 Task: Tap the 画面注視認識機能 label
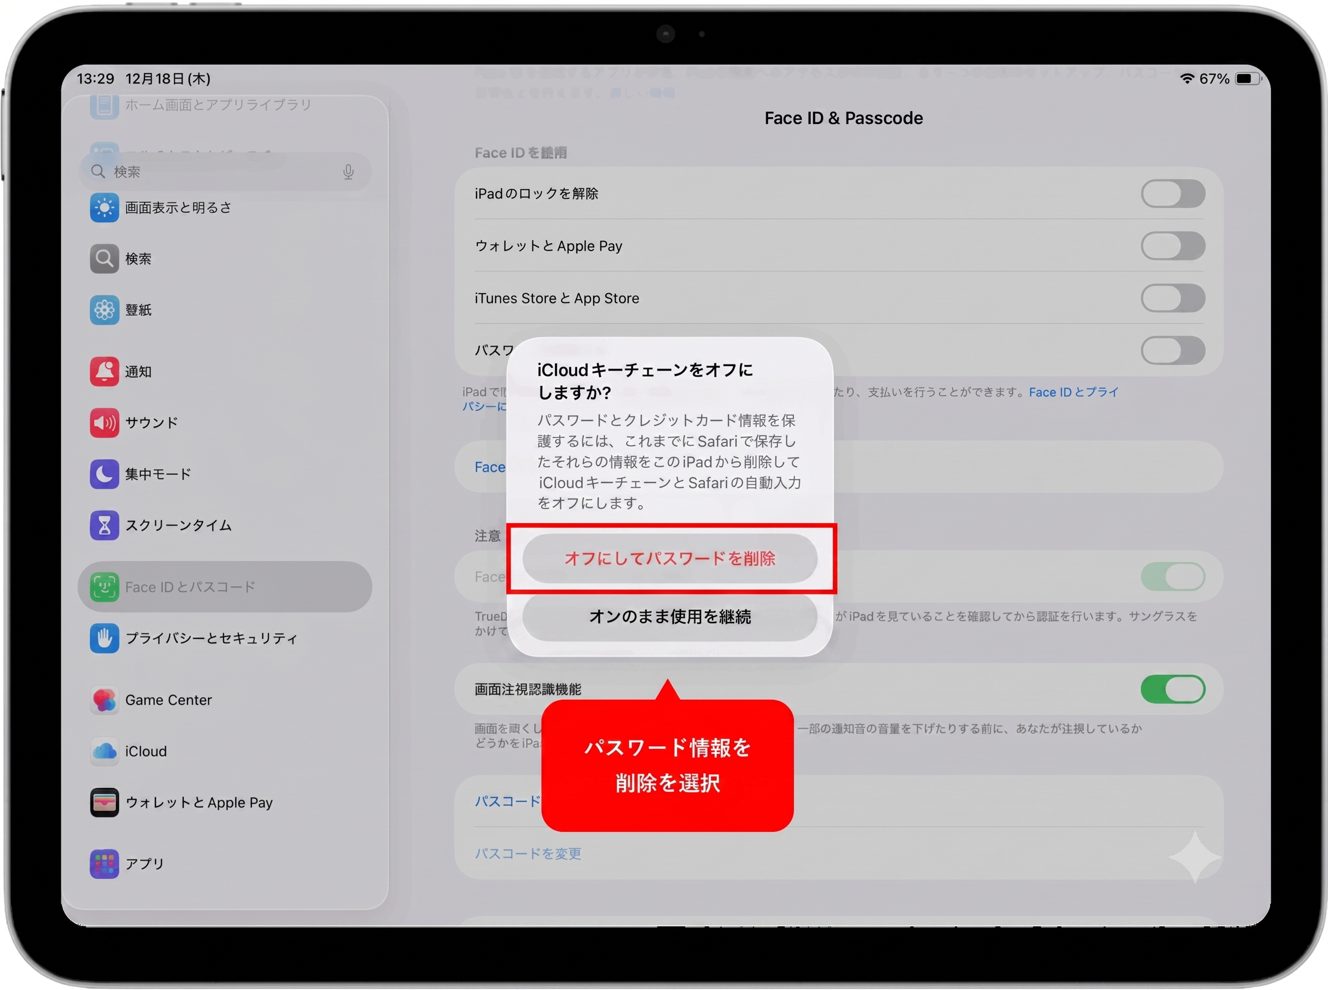528,689
